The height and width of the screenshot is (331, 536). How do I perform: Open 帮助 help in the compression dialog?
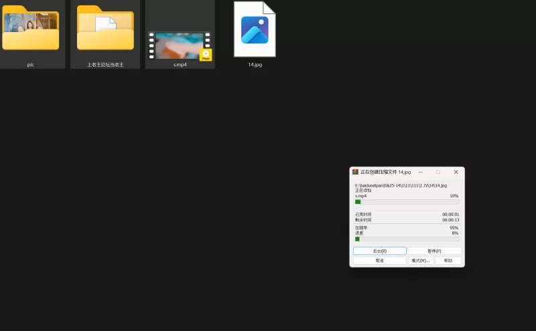[448, 261]
